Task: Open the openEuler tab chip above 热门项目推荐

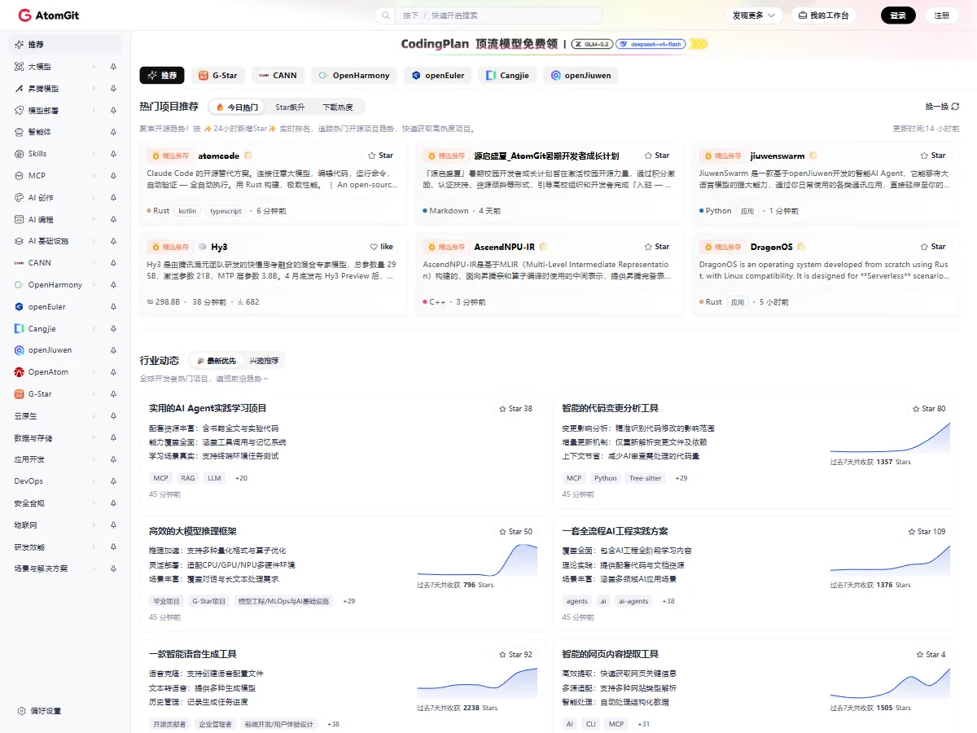Action: click(x=438, y=76)
